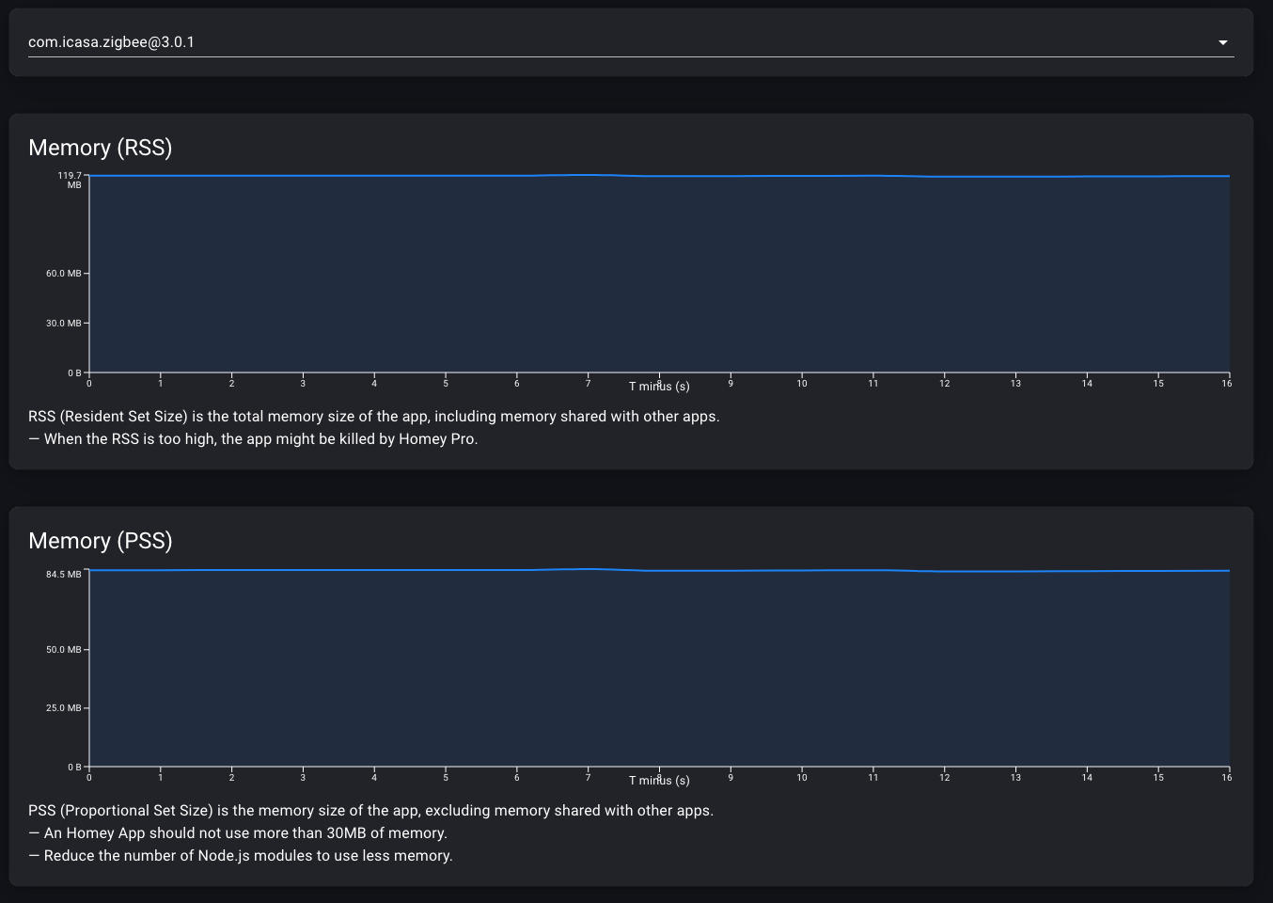This screenshot has width=1273, height=903.
Task: Click the RSS (Resident Set Size) description text
Action: [373, 417]
